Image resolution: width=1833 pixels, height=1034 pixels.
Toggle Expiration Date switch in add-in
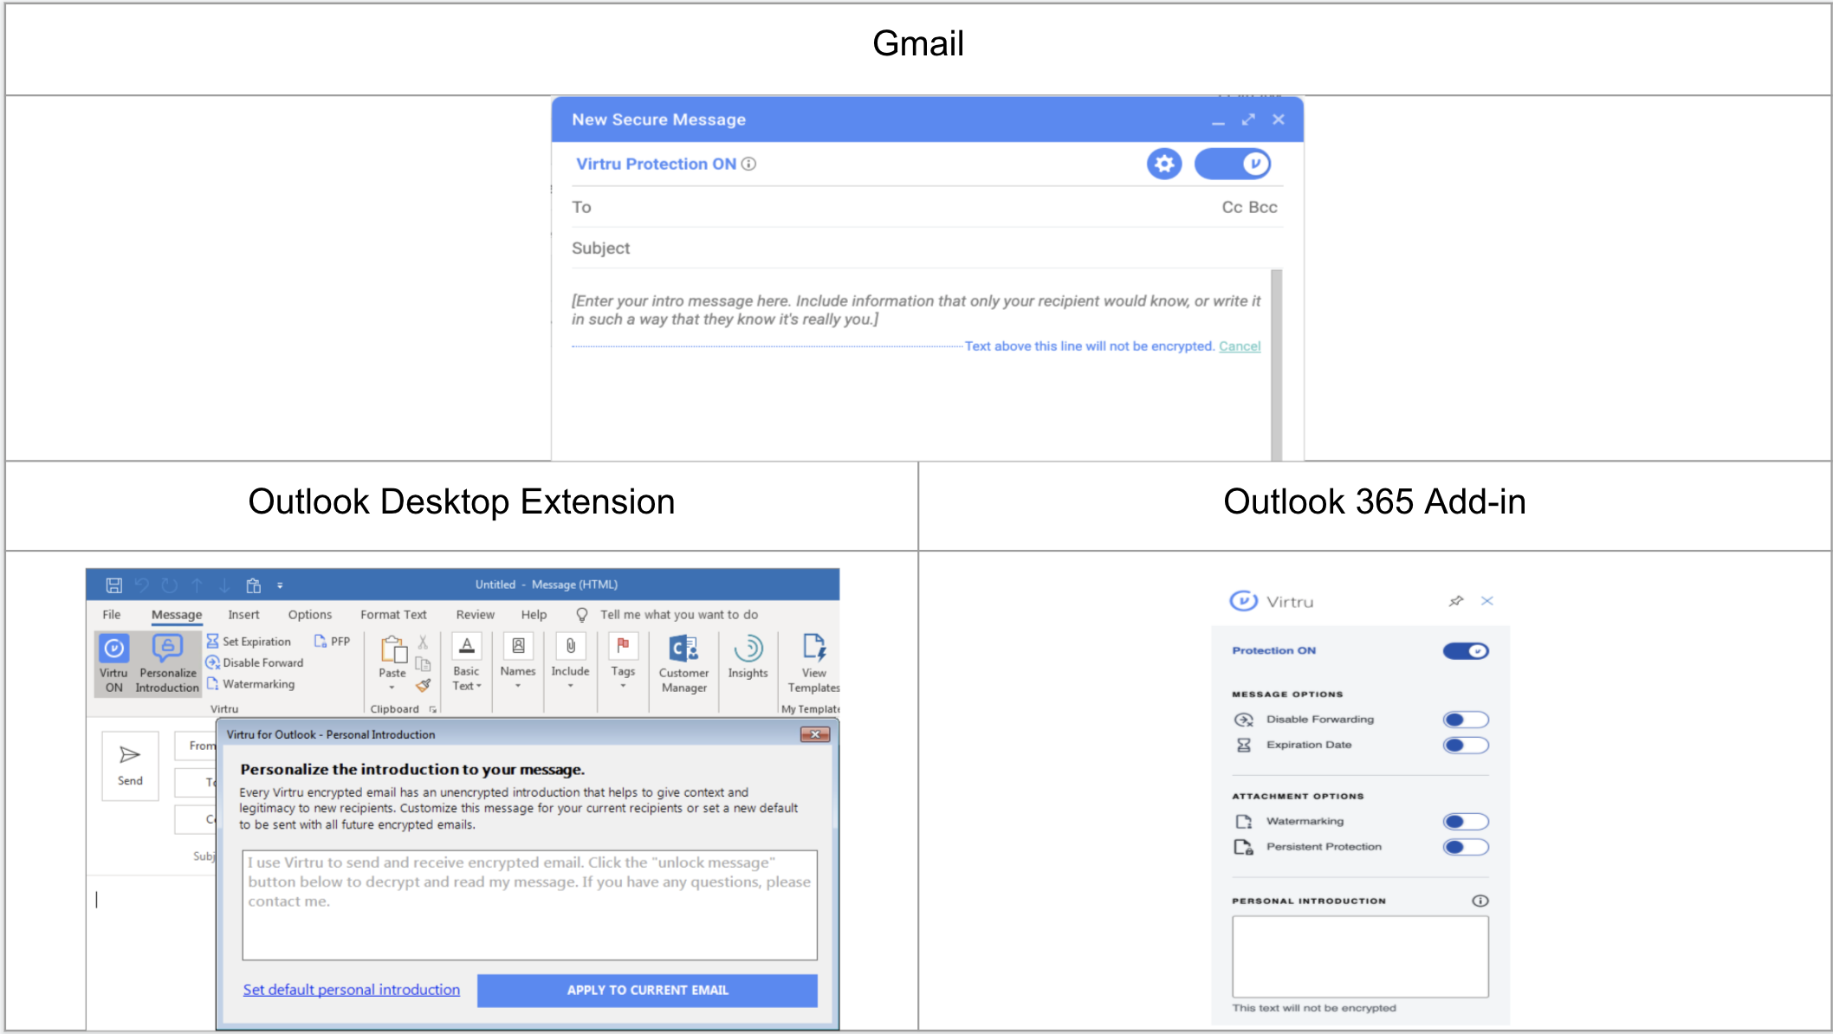click(1466, 745)
